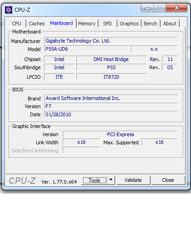Image resolution: width=191 pixels, height=237 pixels.
Task: Close the window with the red X
Action: pyautogui.click(x=176, y=8)
